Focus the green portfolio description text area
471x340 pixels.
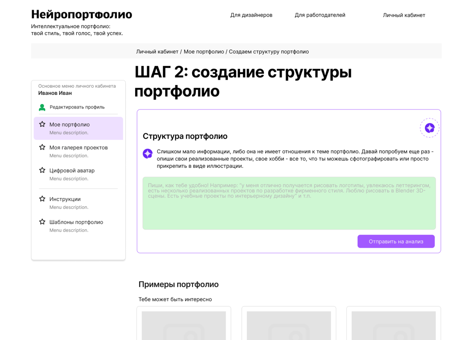click(289, 203)
